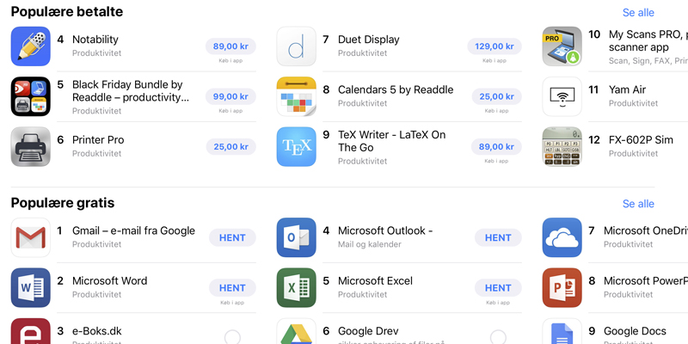This screenshot has width=688, height=344.
Task: Click the Microsoft Excel app icon
Action: tap(296, 287)
